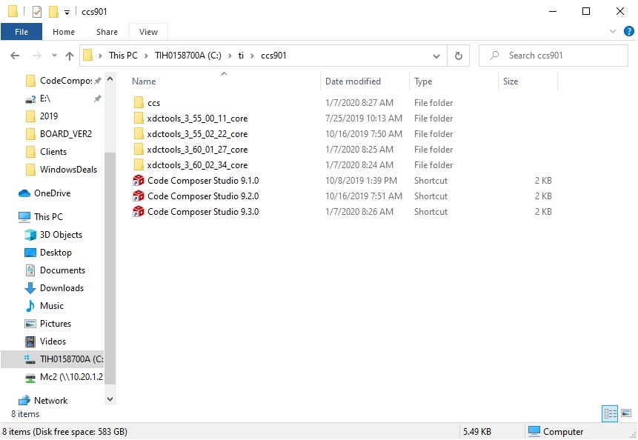
Task: Open Pictures in navigation pane
Action: tap(48, 324)
